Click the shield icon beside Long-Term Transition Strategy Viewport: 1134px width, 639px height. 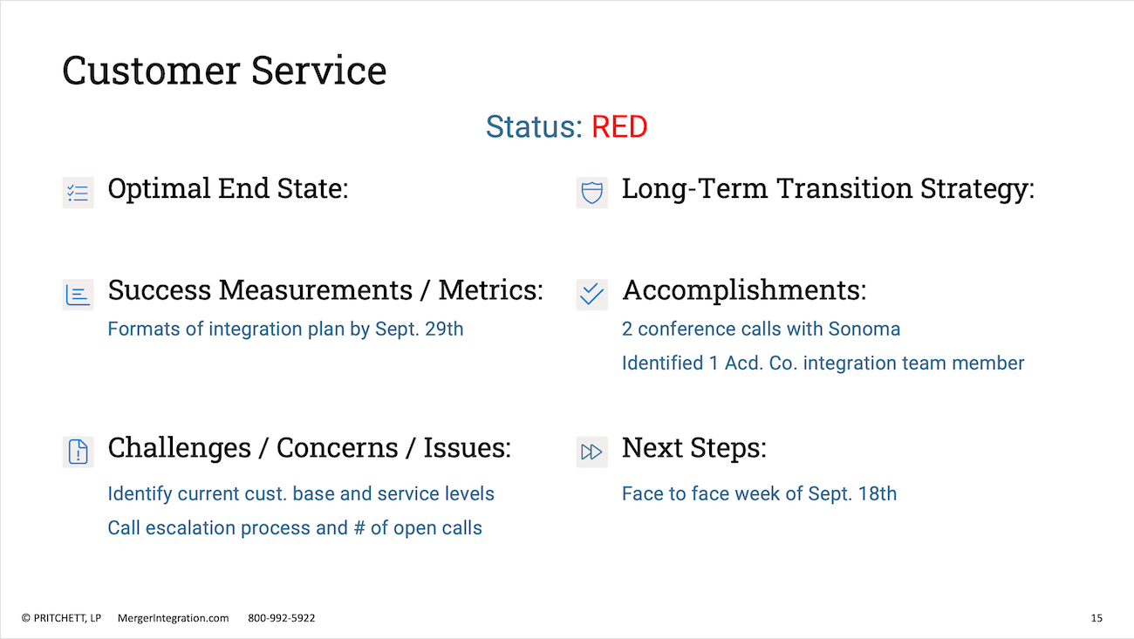591,193
